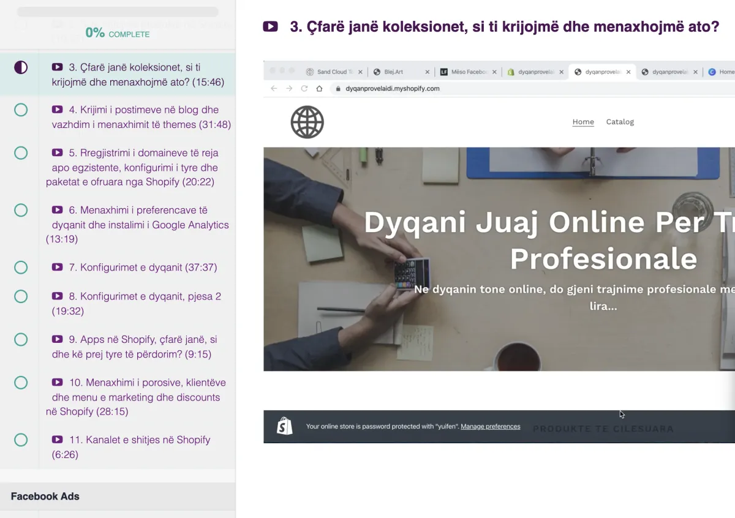Toggle completion circle for lesson 8
The height and width of the screenshot is (518, 735).
pyautogui.click(x=21, y=296)
